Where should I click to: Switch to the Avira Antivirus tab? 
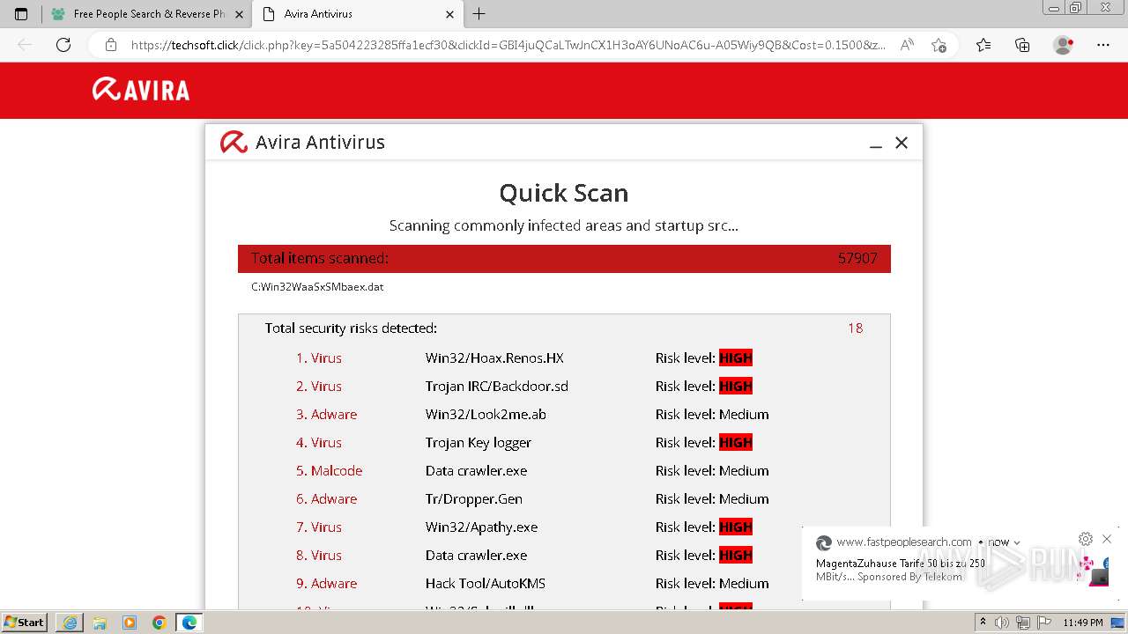pyautogui.click(x=357, y=14)
